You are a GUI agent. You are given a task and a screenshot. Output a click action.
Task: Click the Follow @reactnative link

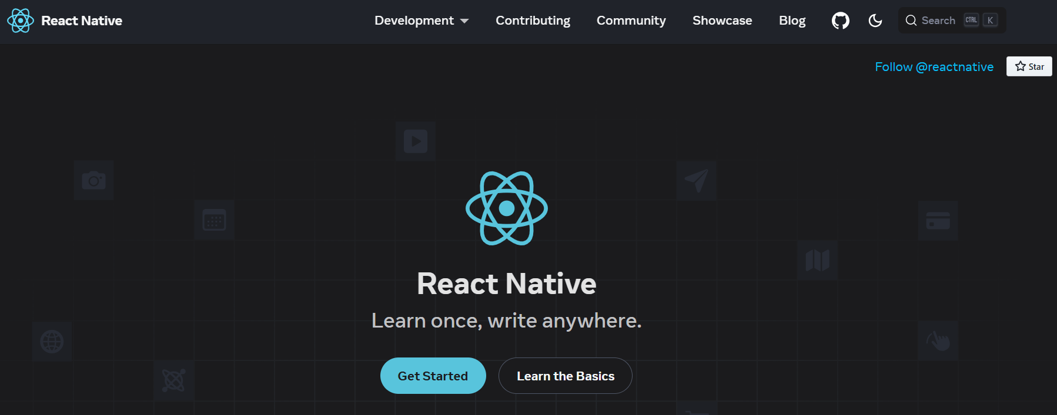point(934,67)
